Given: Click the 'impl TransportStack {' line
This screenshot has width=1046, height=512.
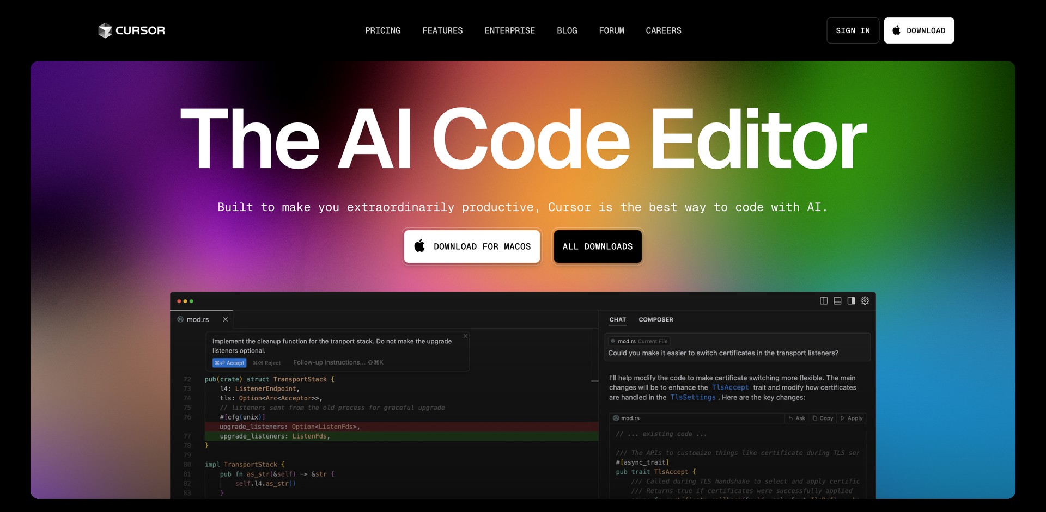Looking at the screenshot, I should [245, 465].
